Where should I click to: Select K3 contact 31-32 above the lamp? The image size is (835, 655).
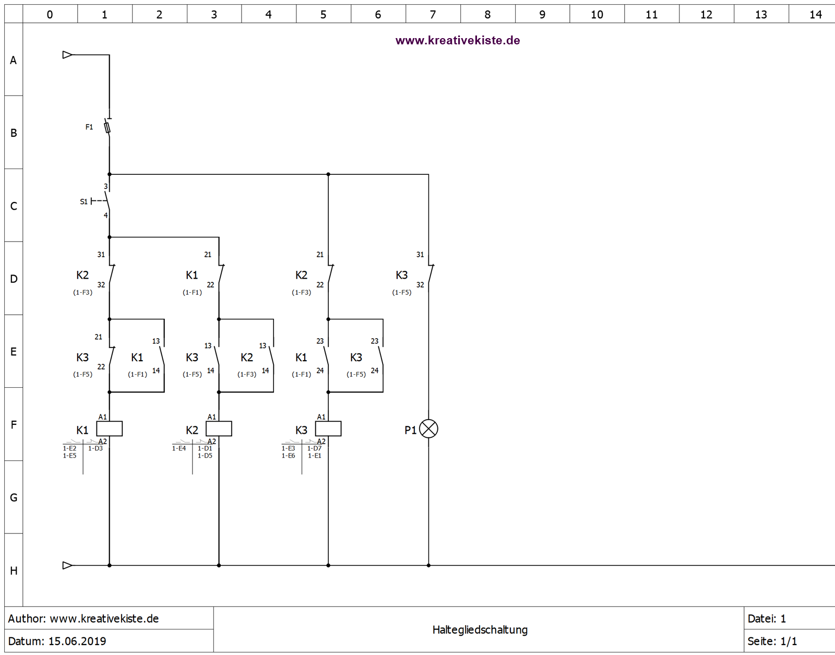[430, 272]
